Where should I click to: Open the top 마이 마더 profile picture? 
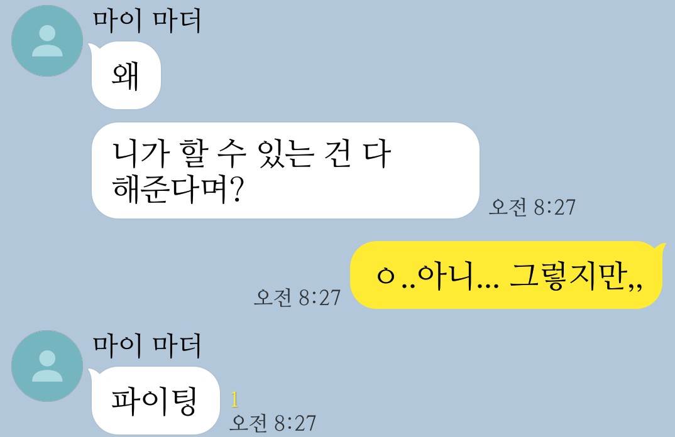click(x=47, y=41)
